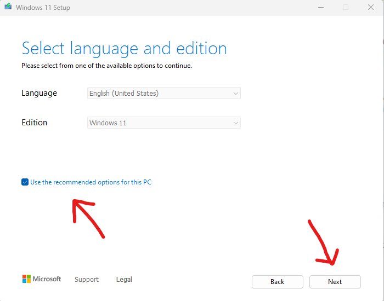The width and height of the screenshot is (384, 301).
Task: Go Back to the previous step
Action: [277, 282]
